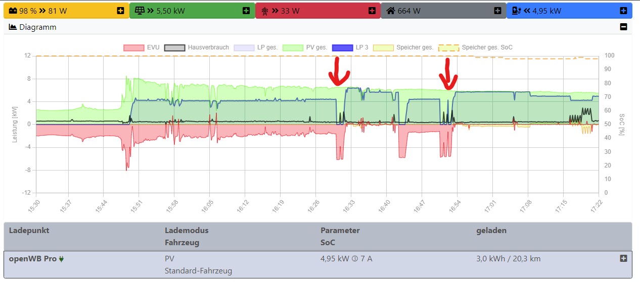Click the power pylon icon in red tile
The image size is (640, 282).
[x=264, y=11]
